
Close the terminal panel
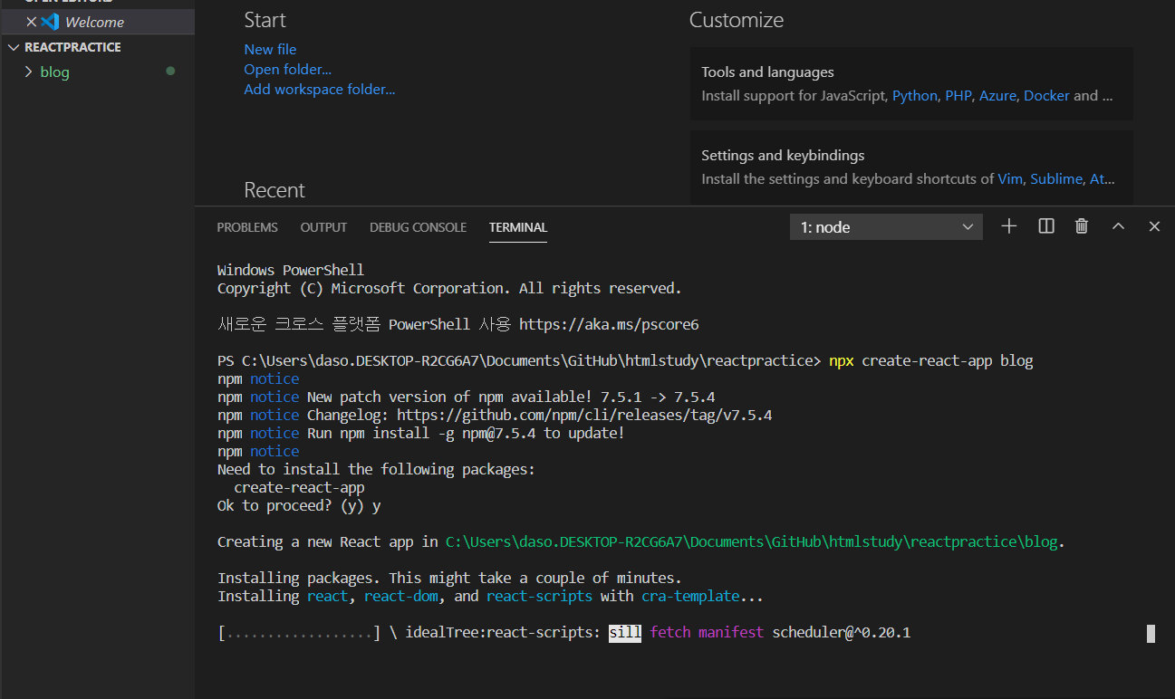tap(1154, 226)
